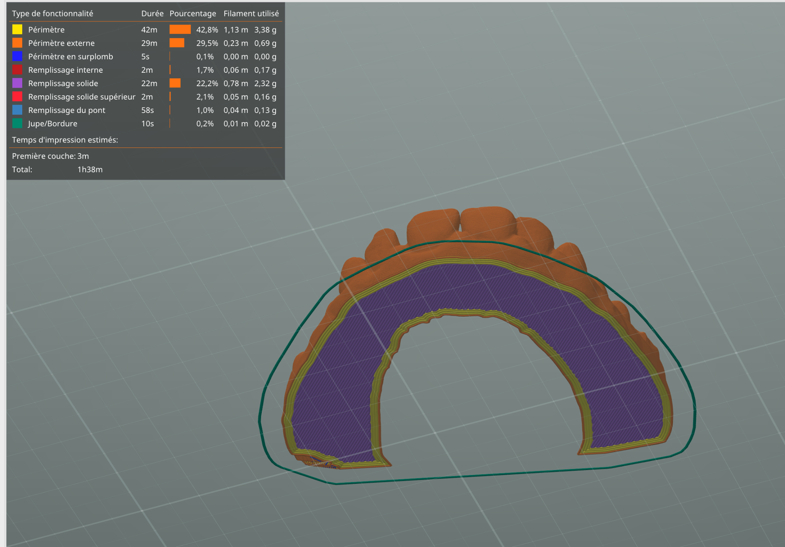Click the 22,2% Remplissage solide bar
Screen dimensions: 785x547
click(x=175, y=83)
